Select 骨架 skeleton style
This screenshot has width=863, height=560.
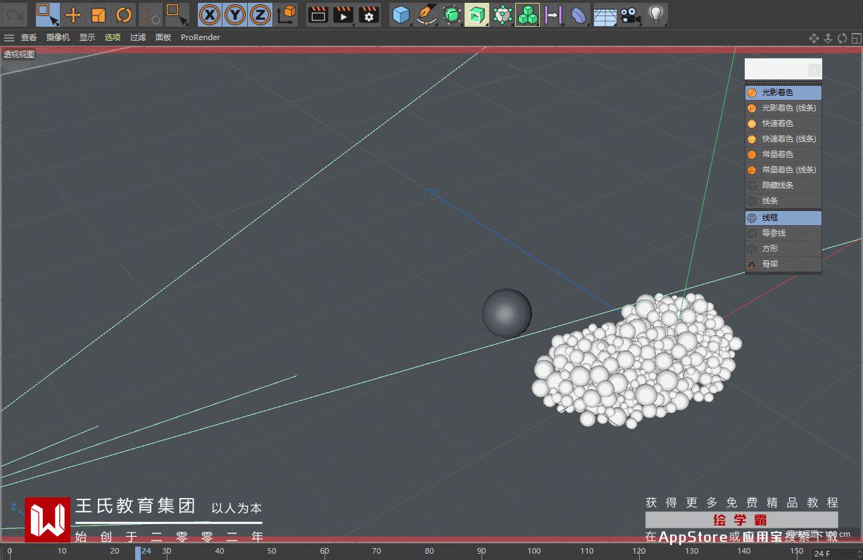click(783, 264)
